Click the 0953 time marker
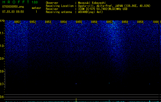 [48, 22]
